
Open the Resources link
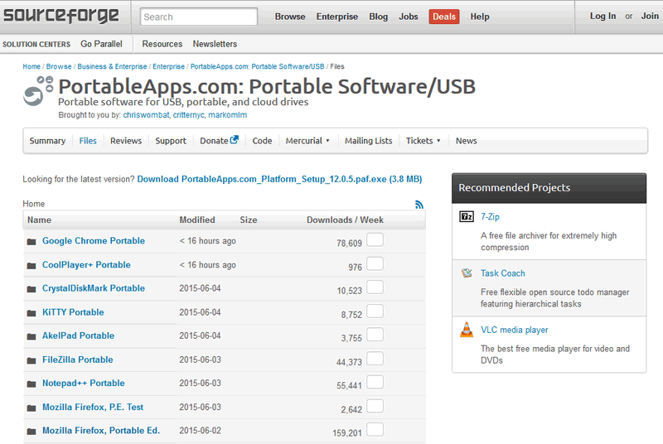162,44
